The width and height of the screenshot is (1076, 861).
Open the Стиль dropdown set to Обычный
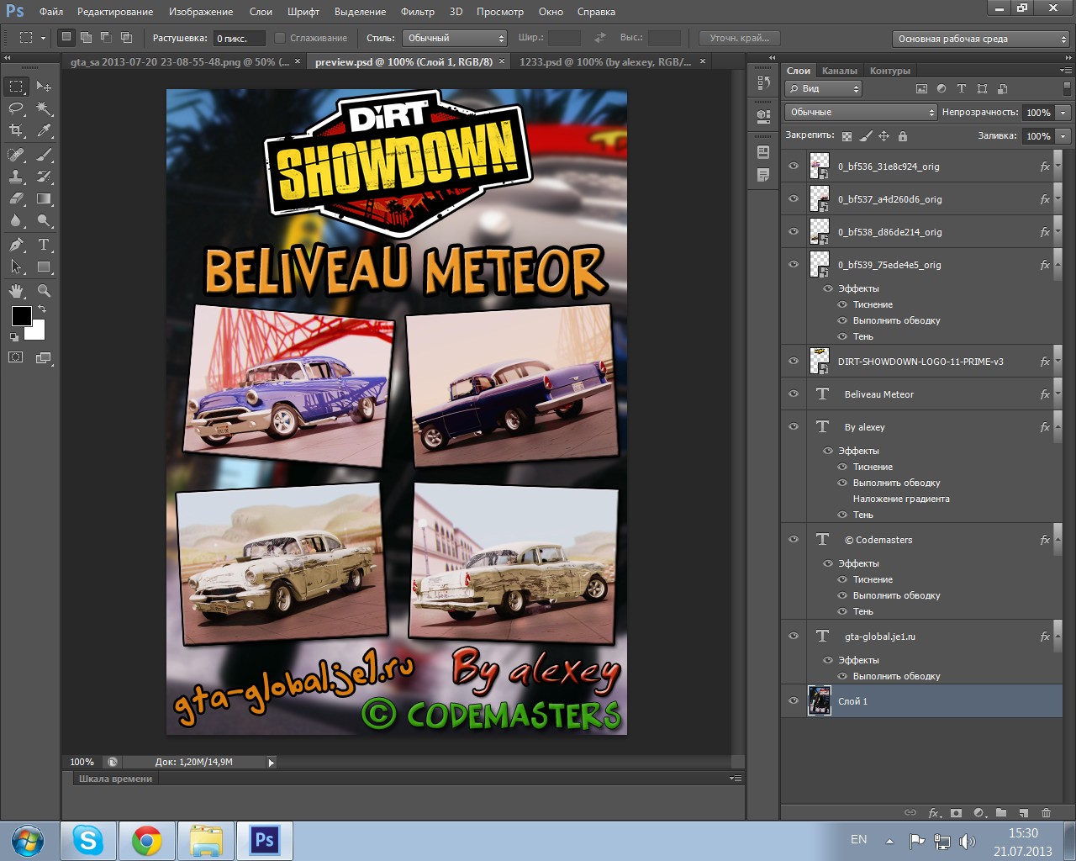[455, 39]
